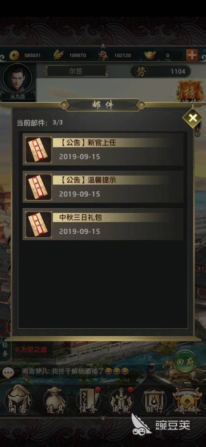
Task: Open the 商城 shop menu
Action: (x=187, y=400)
